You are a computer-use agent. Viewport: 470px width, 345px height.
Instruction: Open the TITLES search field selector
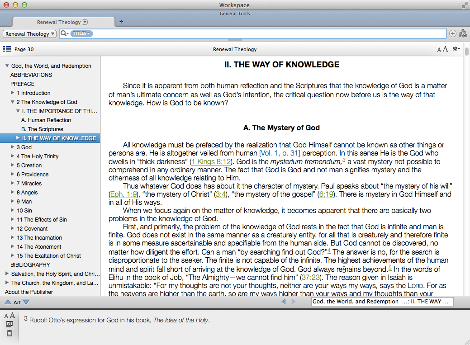[81, 33]
